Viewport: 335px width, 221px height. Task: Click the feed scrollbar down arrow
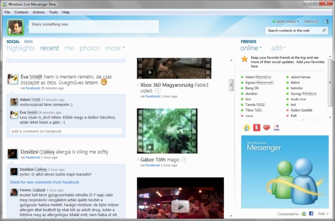(x=231, y=216)
